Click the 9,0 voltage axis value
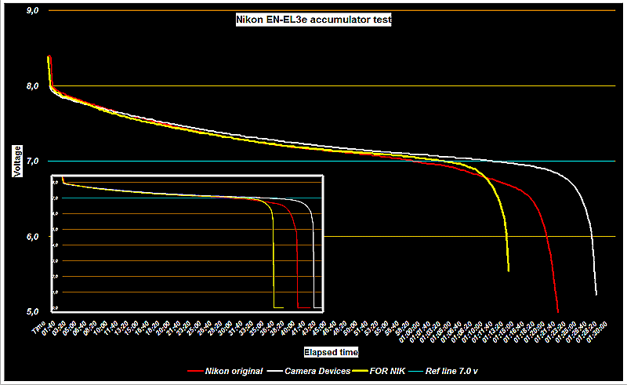The height and width of the screenshot is (385, 627). [33, 11]
